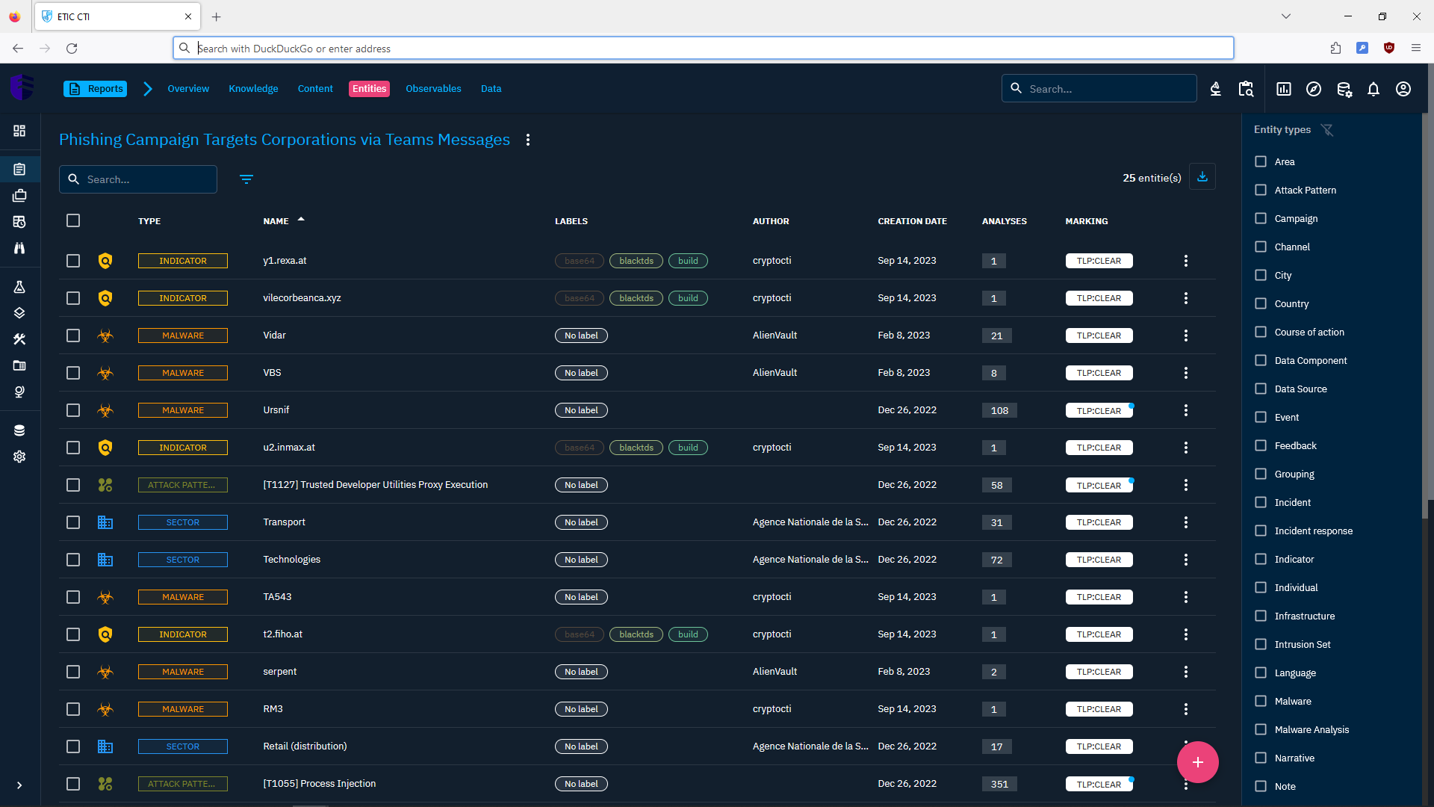Switch to the Knowledge tab
Image resolution: width=1434 pixels, height=807 pixels.
click(253, 88)
